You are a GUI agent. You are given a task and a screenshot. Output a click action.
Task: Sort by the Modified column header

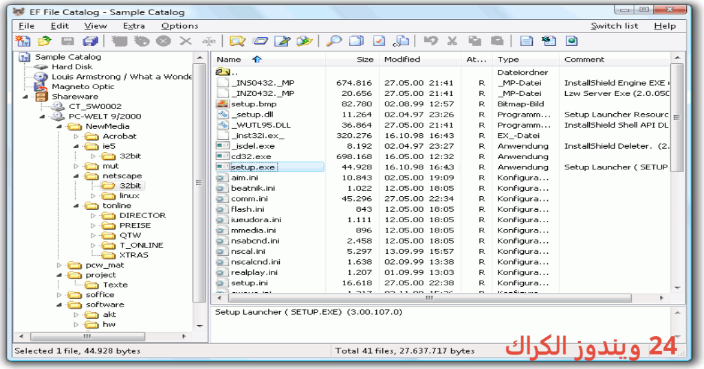point(420,59)
